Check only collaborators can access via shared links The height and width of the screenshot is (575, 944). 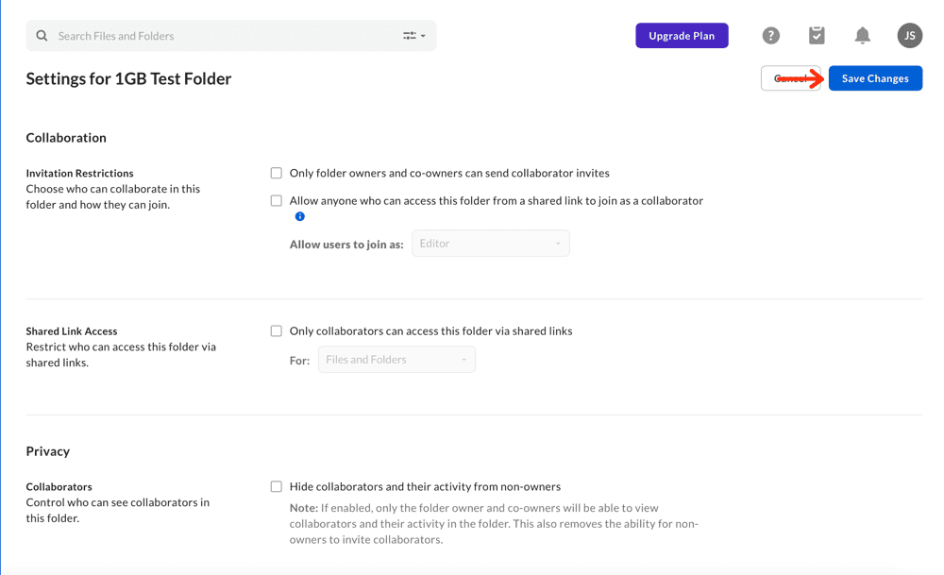point(277,330)
